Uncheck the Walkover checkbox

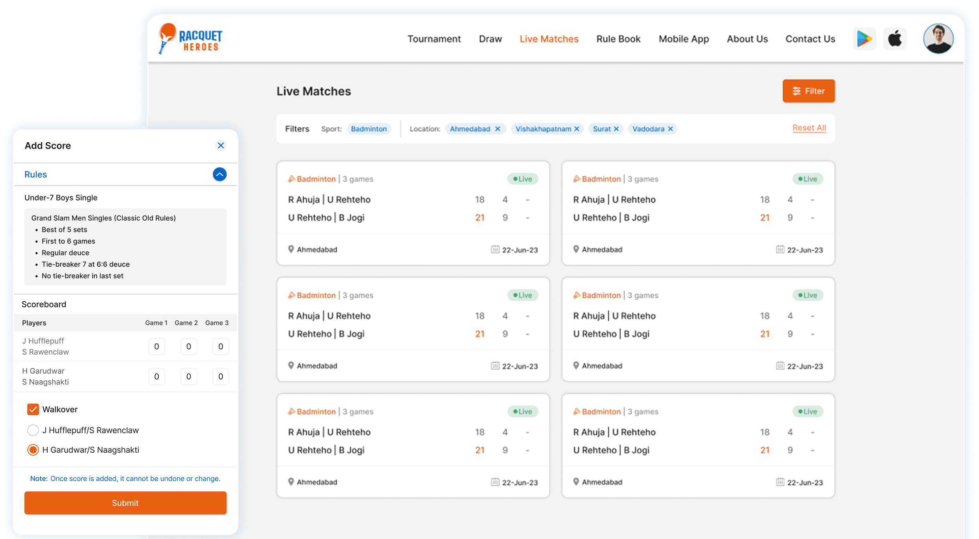pyautogui.click(x=33, y=409)
